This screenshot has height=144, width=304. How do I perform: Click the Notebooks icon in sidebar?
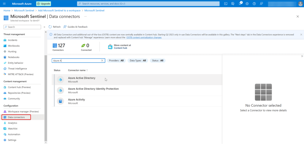click(x=5, y=57)
